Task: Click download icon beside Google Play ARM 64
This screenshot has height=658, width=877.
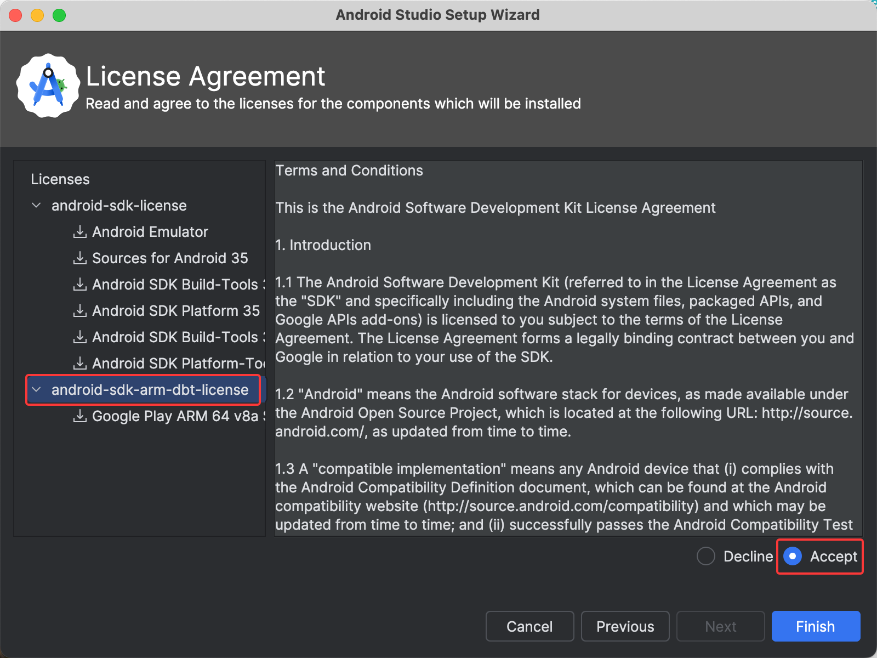Action: click(80, 416)
